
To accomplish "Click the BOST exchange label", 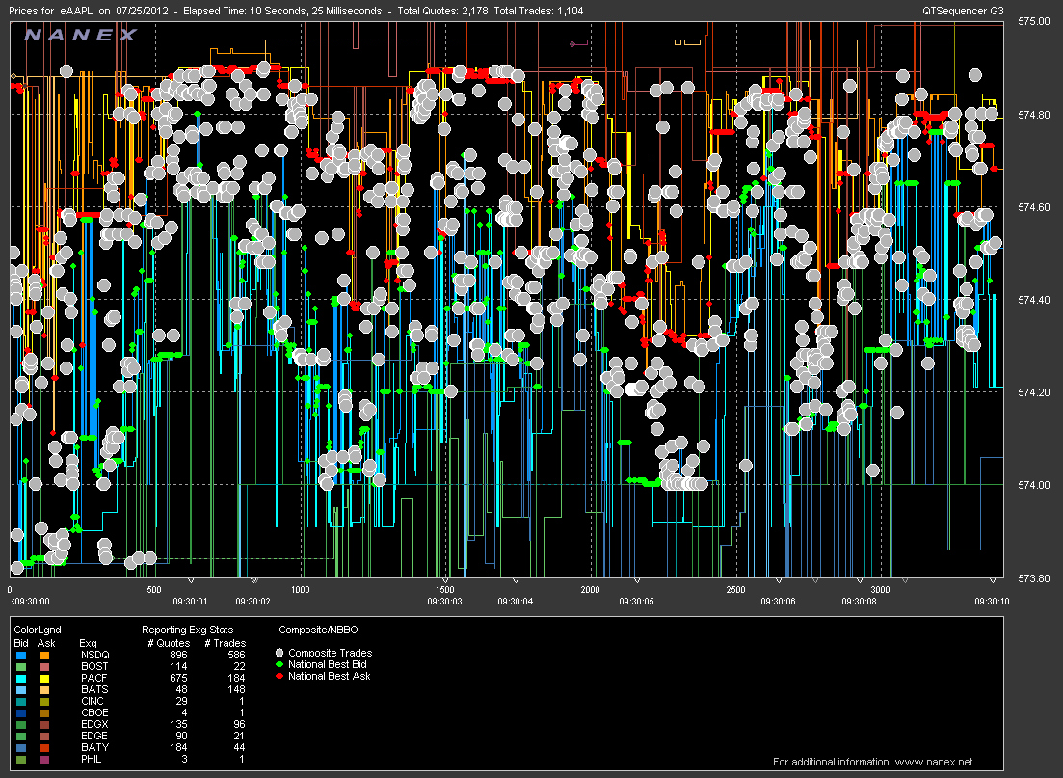I will coord(94,666).
